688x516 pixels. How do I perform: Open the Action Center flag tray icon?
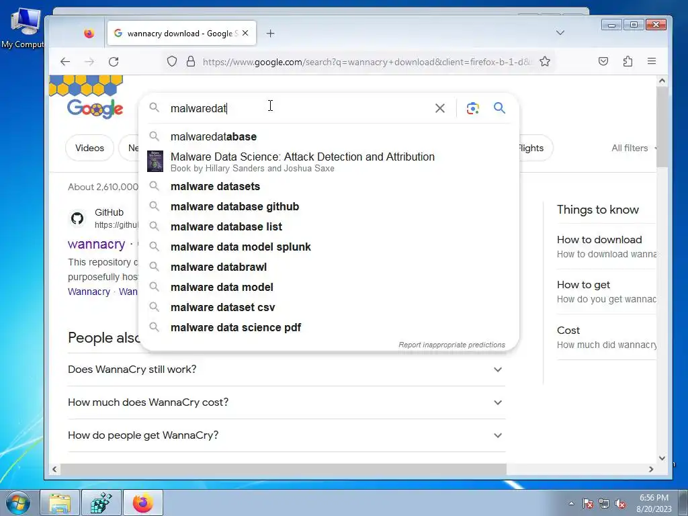click(588, 503)
